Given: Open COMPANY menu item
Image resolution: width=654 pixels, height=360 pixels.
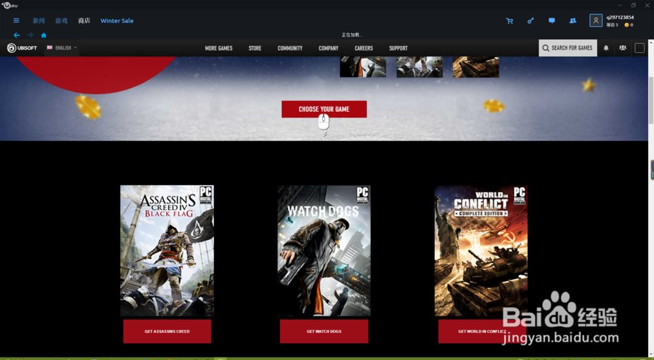Looking at the screenshot, I should (329, 48).
